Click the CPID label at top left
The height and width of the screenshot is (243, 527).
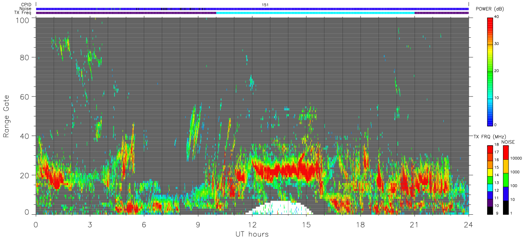(27, 5)
